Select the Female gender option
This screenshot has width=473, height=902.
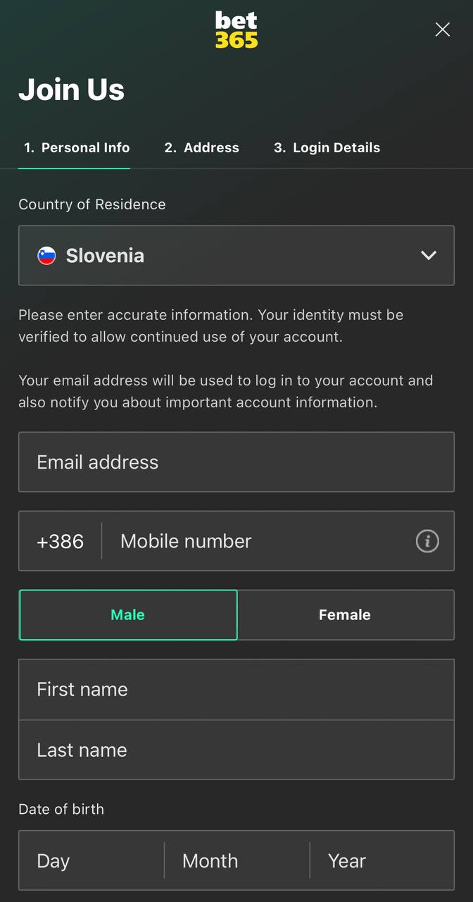pos(346,615)
